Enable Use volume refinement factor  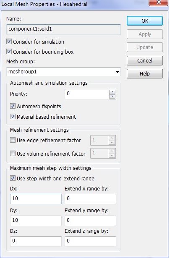click(x=13, y=154)
